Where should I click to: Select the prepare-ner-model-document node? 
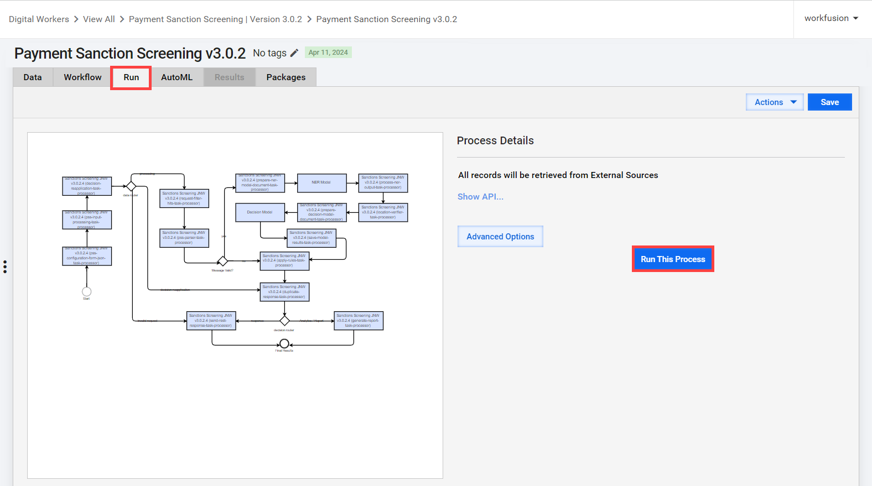[x=260, y=183]
